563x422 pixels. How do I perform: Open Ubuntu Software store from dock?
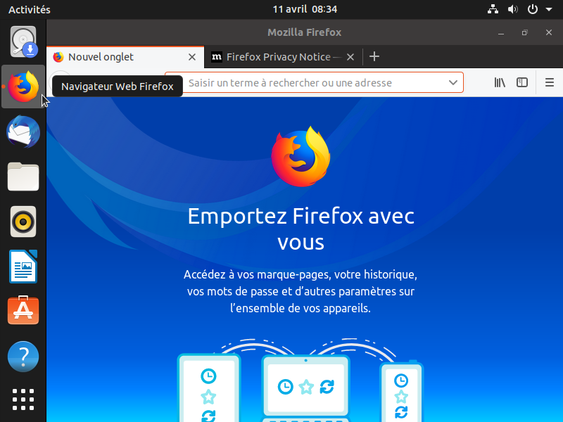tap(23, 311)
